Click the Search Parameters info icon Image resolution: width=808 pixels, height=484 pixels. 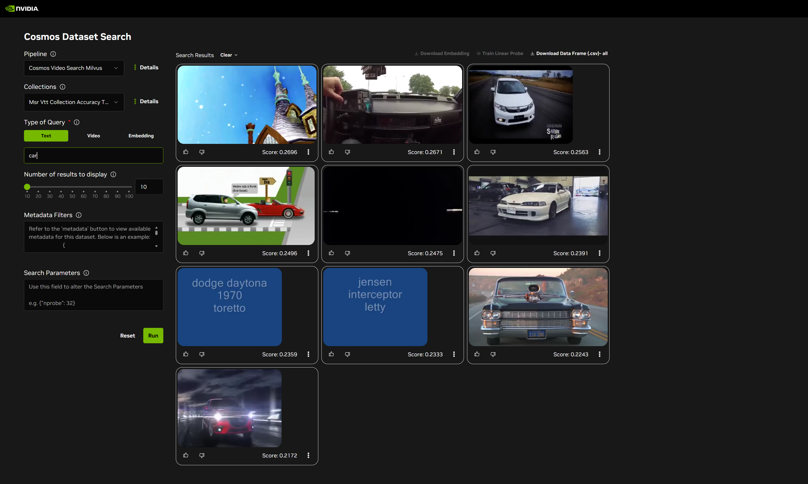coord(86,273)
